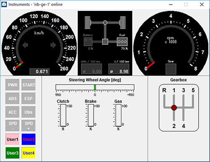The width and height of the screenshot is (210, 162).
Task: Click the Fuel tank icon
Action: (122, 42)
